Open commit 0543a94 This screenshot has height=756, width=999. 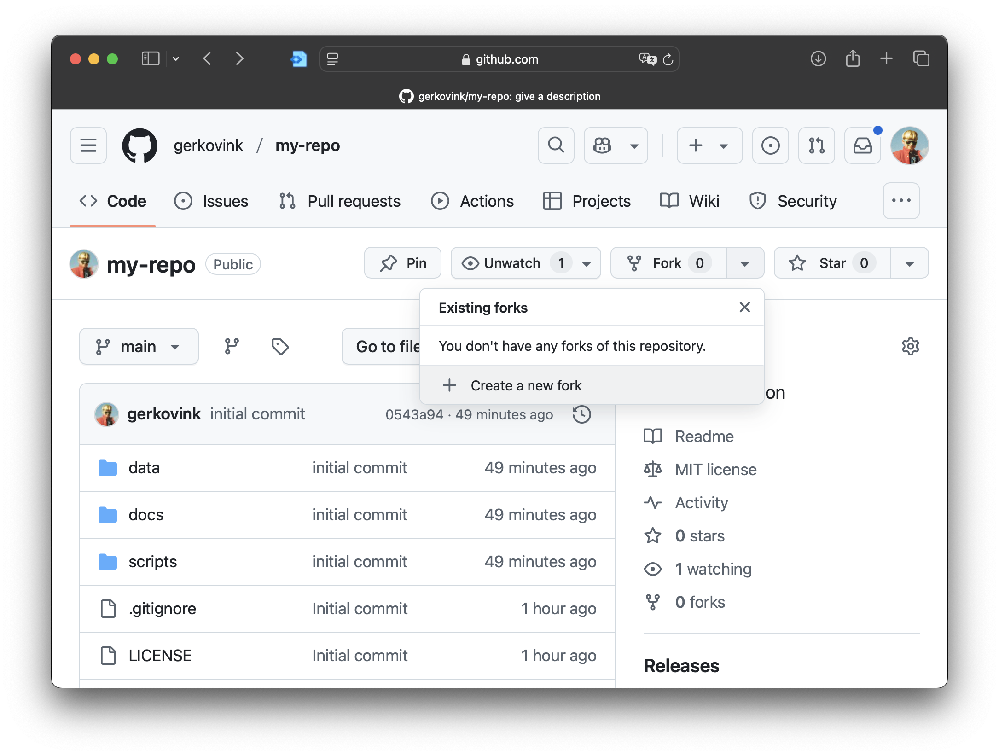[414, 414]
